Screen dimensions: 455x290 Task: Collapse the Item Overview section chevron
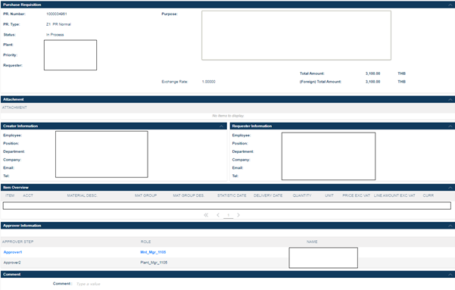tap(450, 188)
